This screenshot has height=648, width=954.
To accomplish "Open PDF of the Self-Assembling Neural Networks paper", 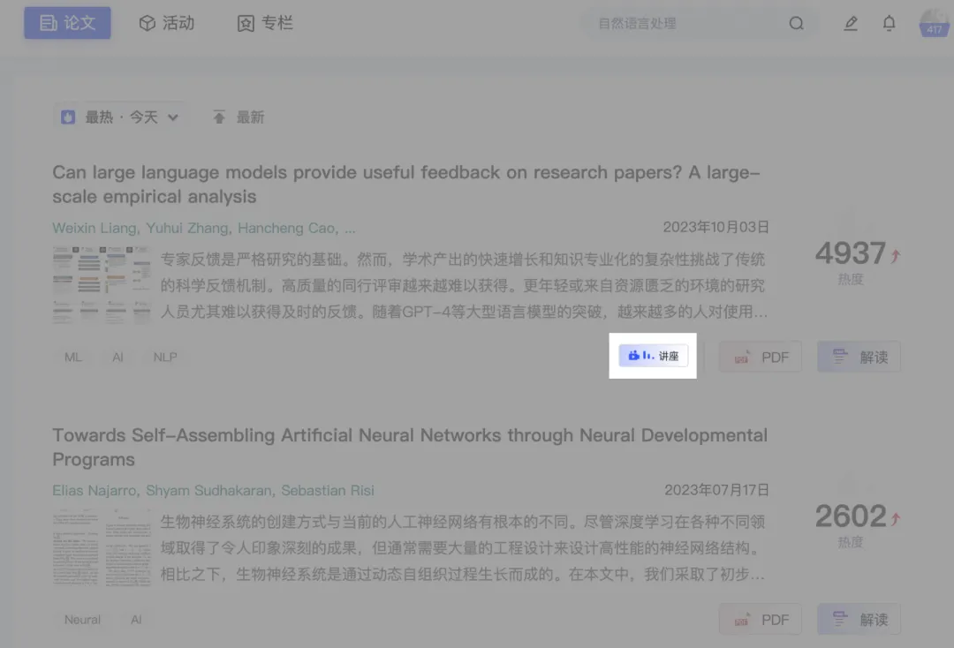I will [x=761, y=620].
